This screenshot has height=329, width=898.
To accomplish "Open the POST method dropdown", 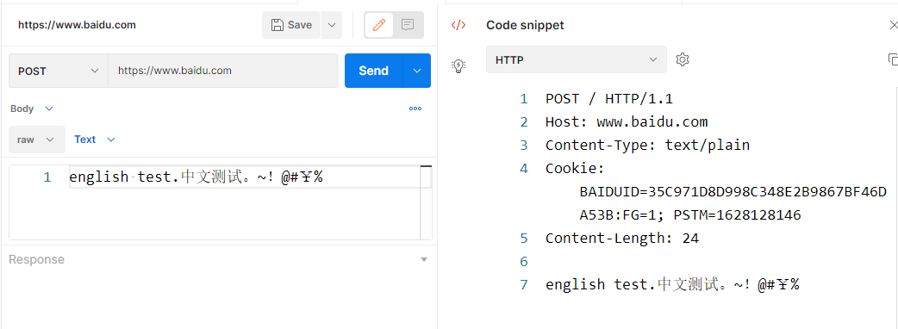I will pyautogui.click(x=59, y=71).
